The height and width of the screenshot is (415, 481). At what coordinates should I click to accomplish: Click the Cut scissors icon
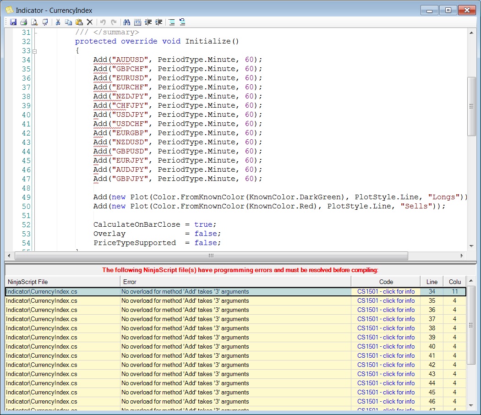coord(58,22)
